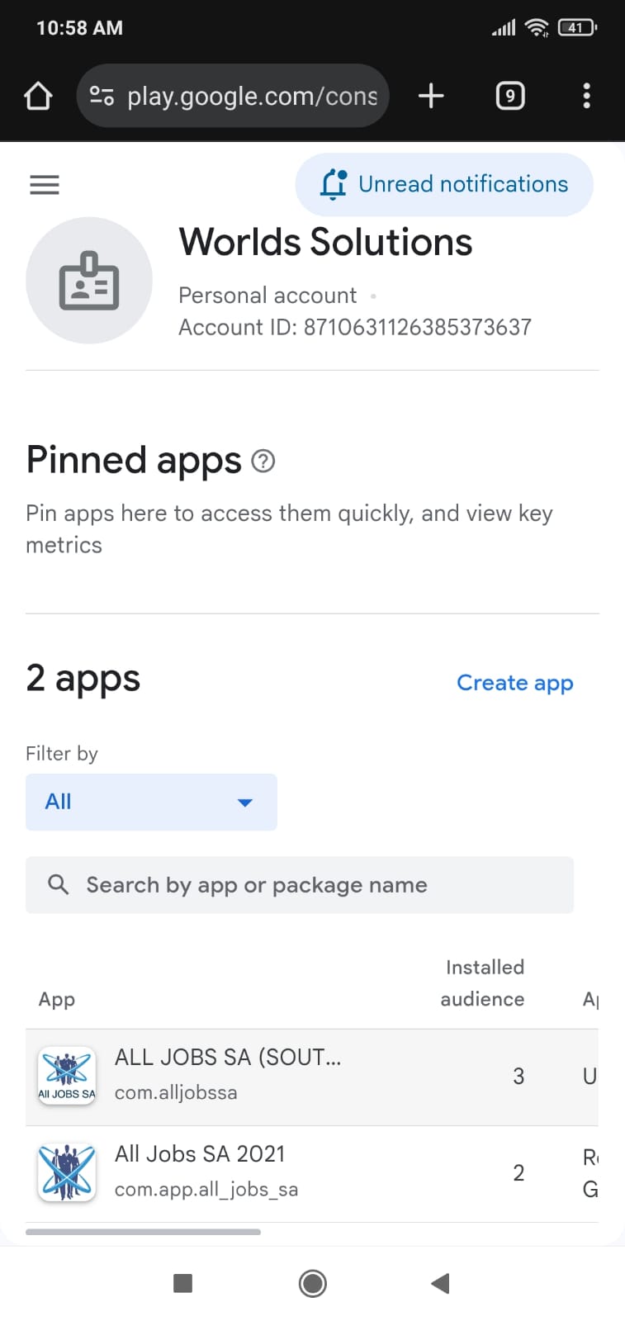Tap the site settings icon in address bar

click(102, 97)
